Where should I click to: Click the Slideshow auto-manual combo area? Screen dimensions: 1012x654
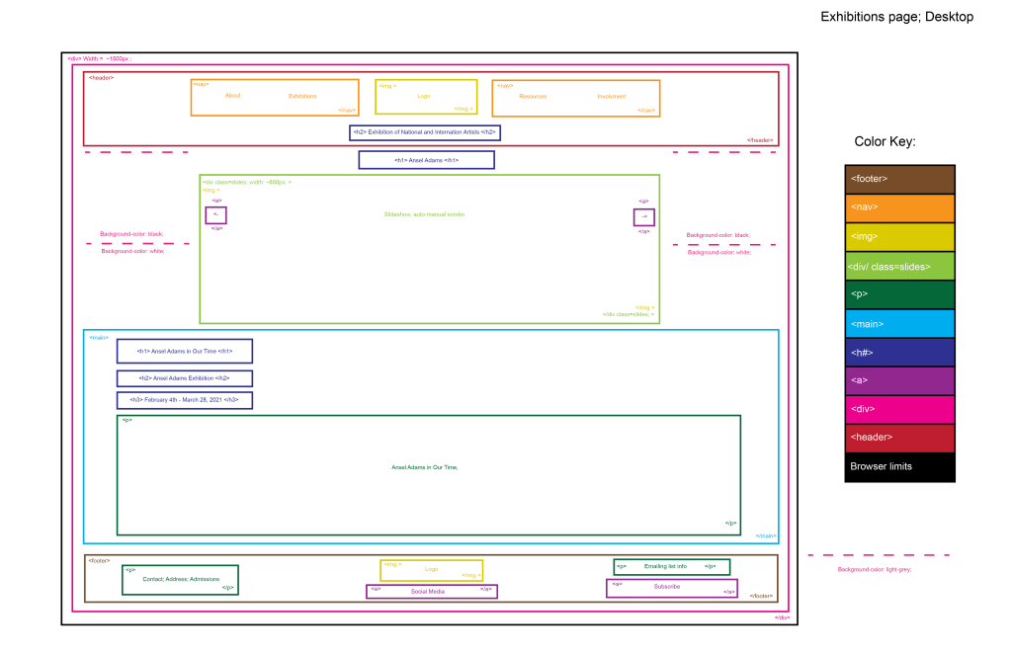tap(424, 214)
